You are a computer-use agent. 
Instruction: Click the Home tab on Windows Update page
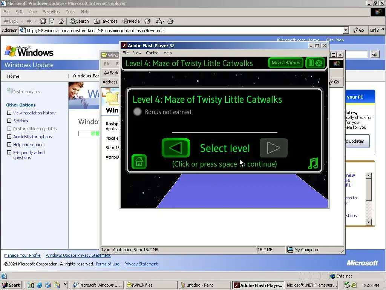[x=13, y=76]
